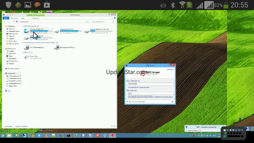
Task: Open the File tab in Explorer ribbon
Action: pyautogui.click(x=5, y=18)
